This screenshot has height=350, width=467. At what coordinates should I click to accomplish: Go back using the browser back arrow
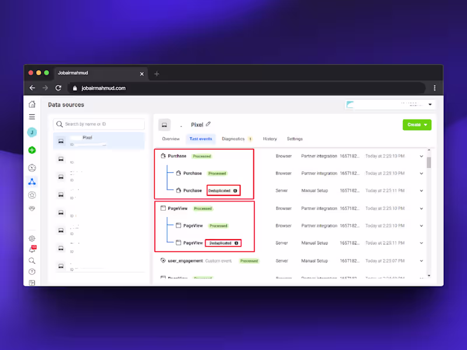point(32,88)
